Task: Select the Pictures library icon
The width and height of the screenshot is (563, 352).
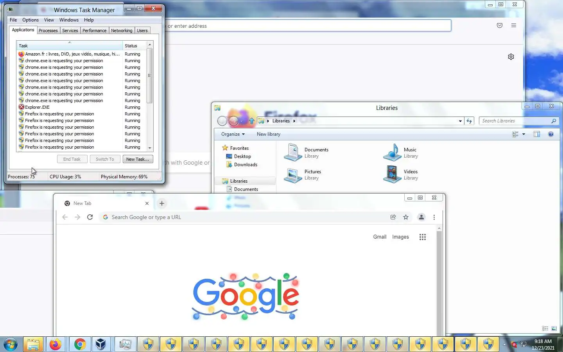Action: click(x=293, y=174)
